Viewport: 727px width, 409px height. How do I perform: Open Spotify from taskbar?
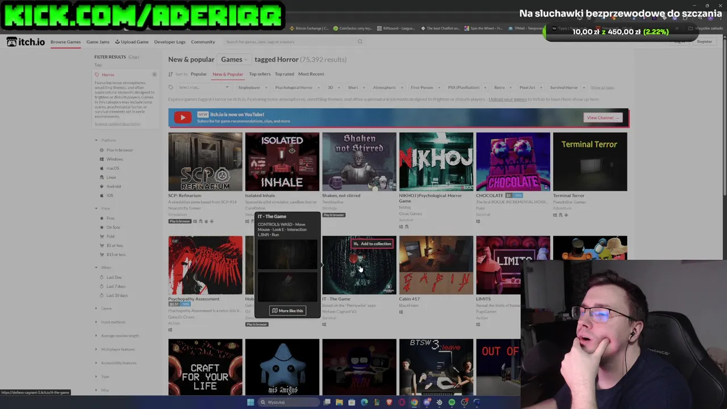pos(452,402)
